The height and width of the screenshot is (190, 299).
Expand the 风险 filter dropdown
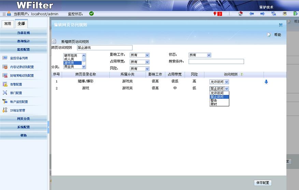[x=139, y=69]
